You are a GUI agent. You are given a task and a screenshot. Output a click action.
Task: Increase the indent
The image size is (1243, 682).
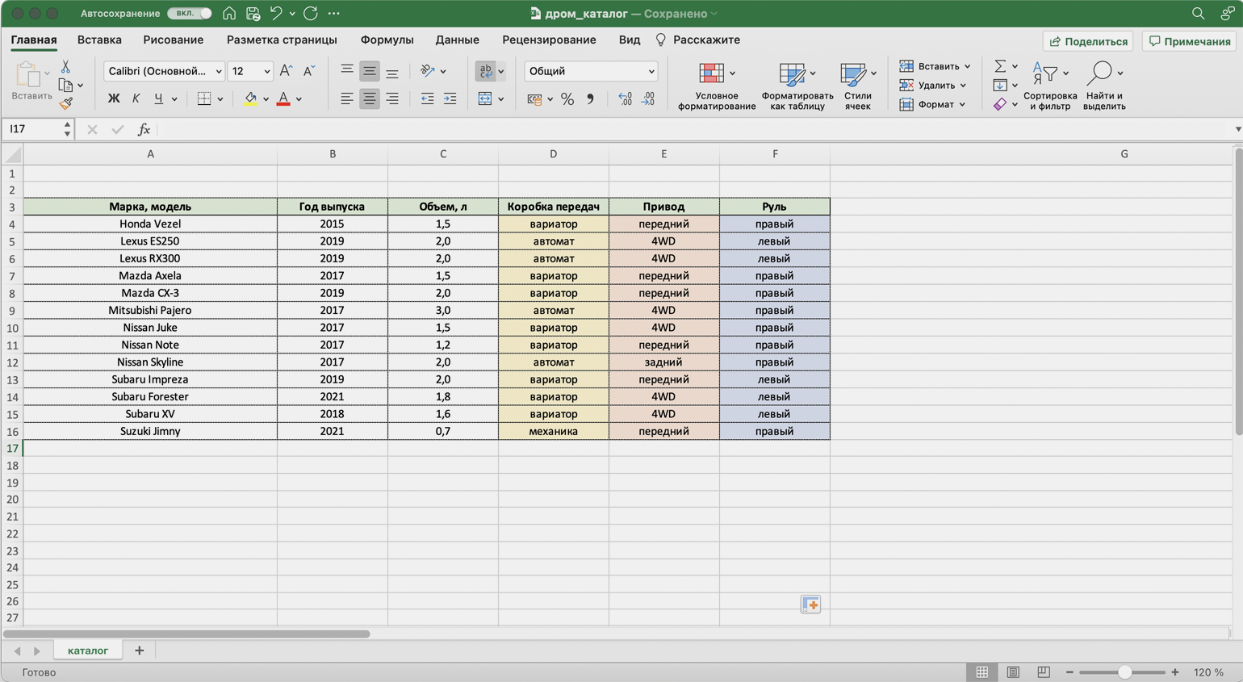[x=450, y=98]
